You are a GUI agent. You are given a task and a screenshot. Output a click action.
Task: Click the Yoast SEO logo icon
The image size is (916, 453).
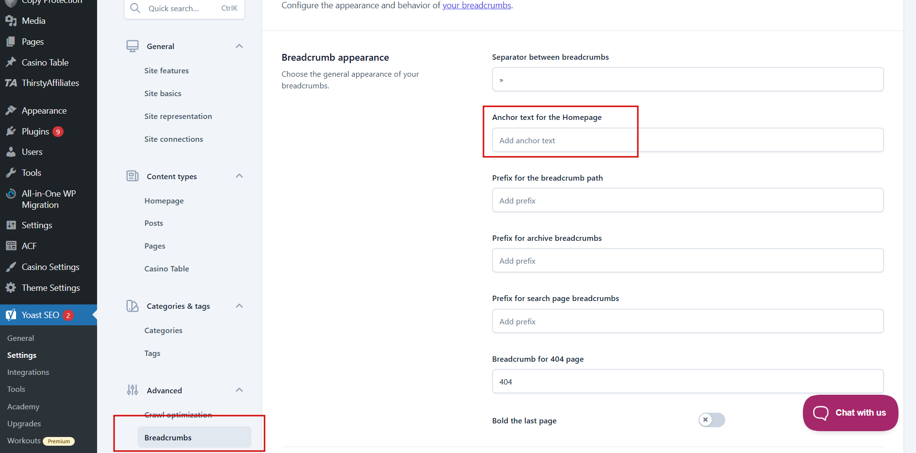(11, 315)
